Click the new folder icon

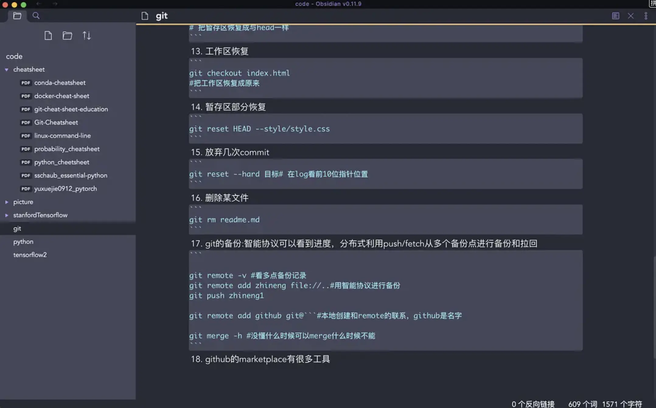coord(67,36)
